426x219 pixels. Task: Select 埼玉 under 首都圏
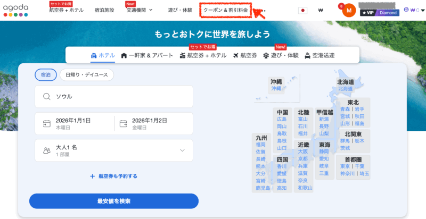click(364, 173)
